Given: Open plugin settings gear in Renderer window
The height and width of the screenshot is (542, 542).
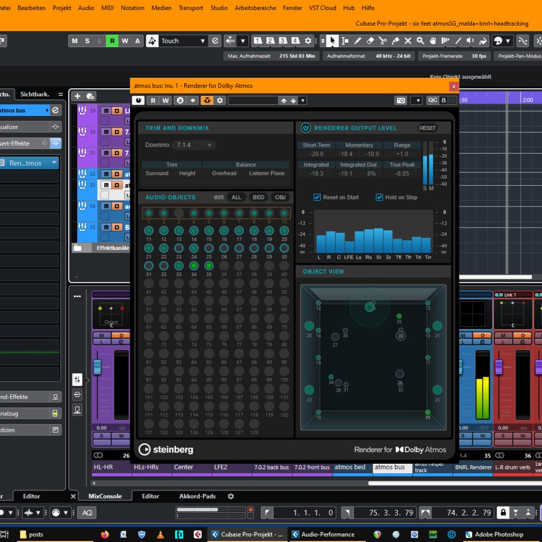Looking at the screenshot, I should coord(220,101).
